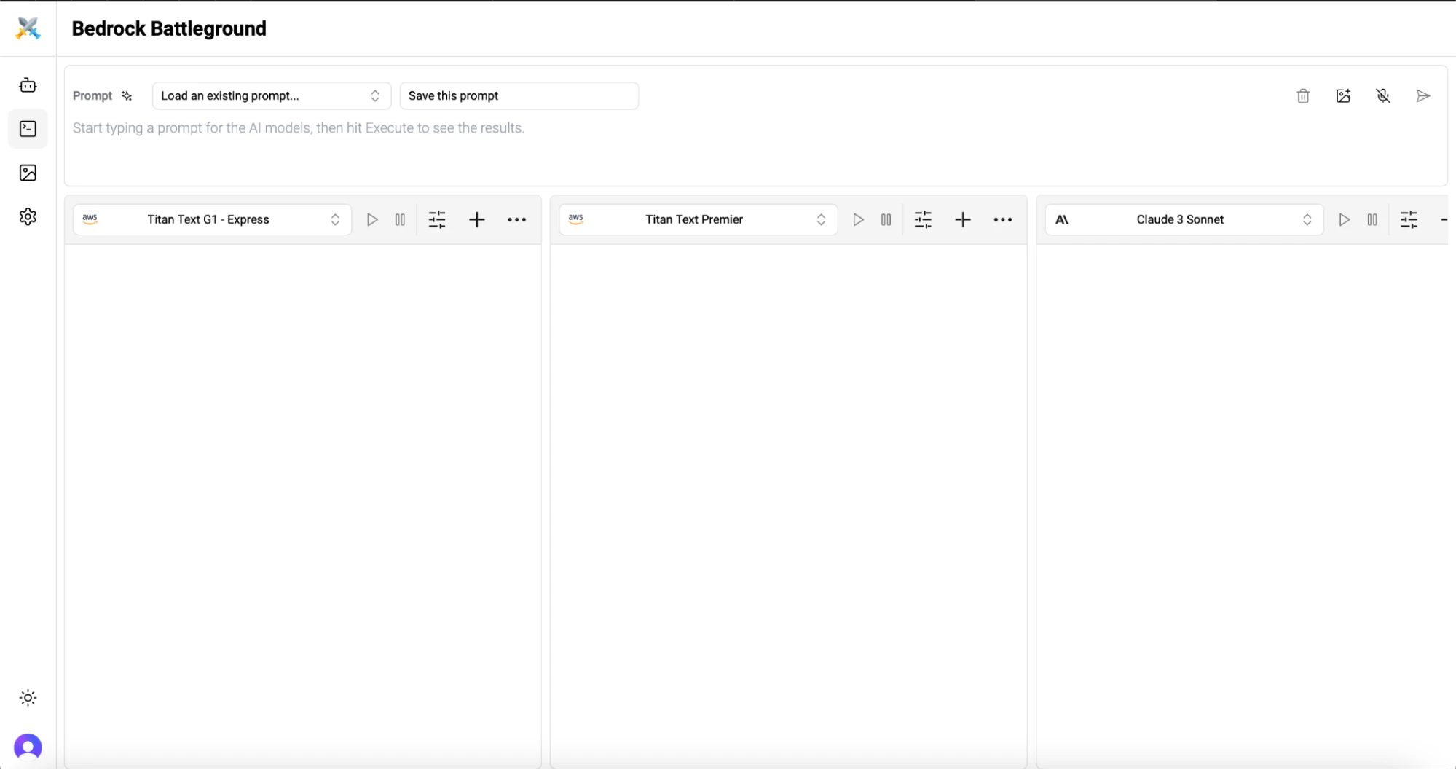Screen dimensions: 1456x770
Task: Attach an image with the image-plus icon
Action: point(1343,95)
